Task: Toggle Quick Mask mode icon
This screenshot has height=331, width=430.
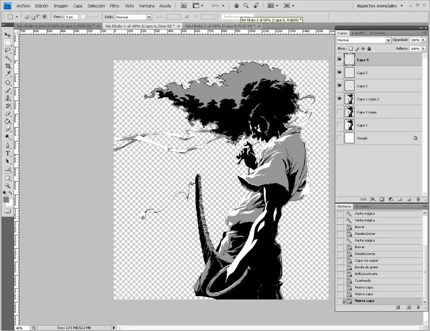Action: click(8, 211)
